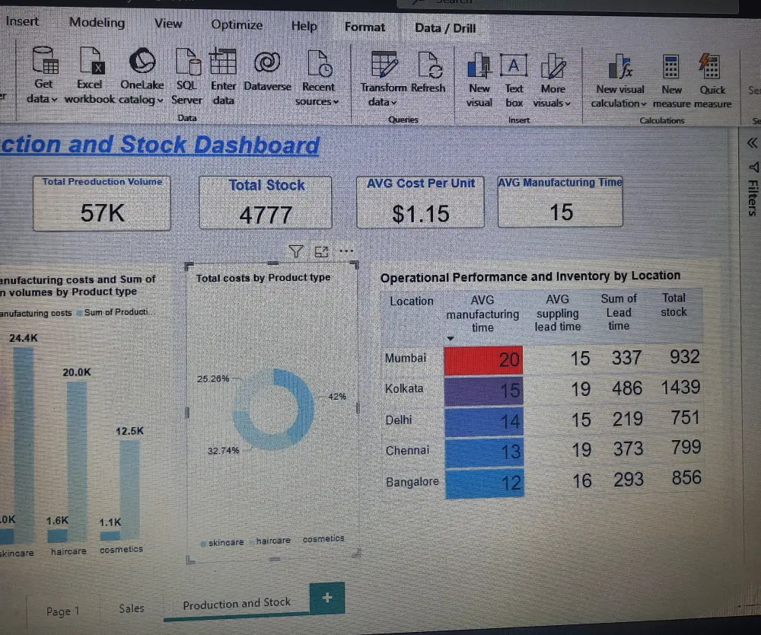The image size is (761, 635).
Task: Click the Sum of Producti... legend item
Action: pos(116,312)
